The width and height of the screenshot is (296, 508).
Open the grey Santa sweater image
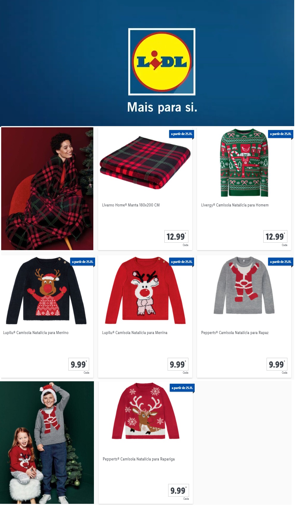pyautogui.click(x=244, y=286)
